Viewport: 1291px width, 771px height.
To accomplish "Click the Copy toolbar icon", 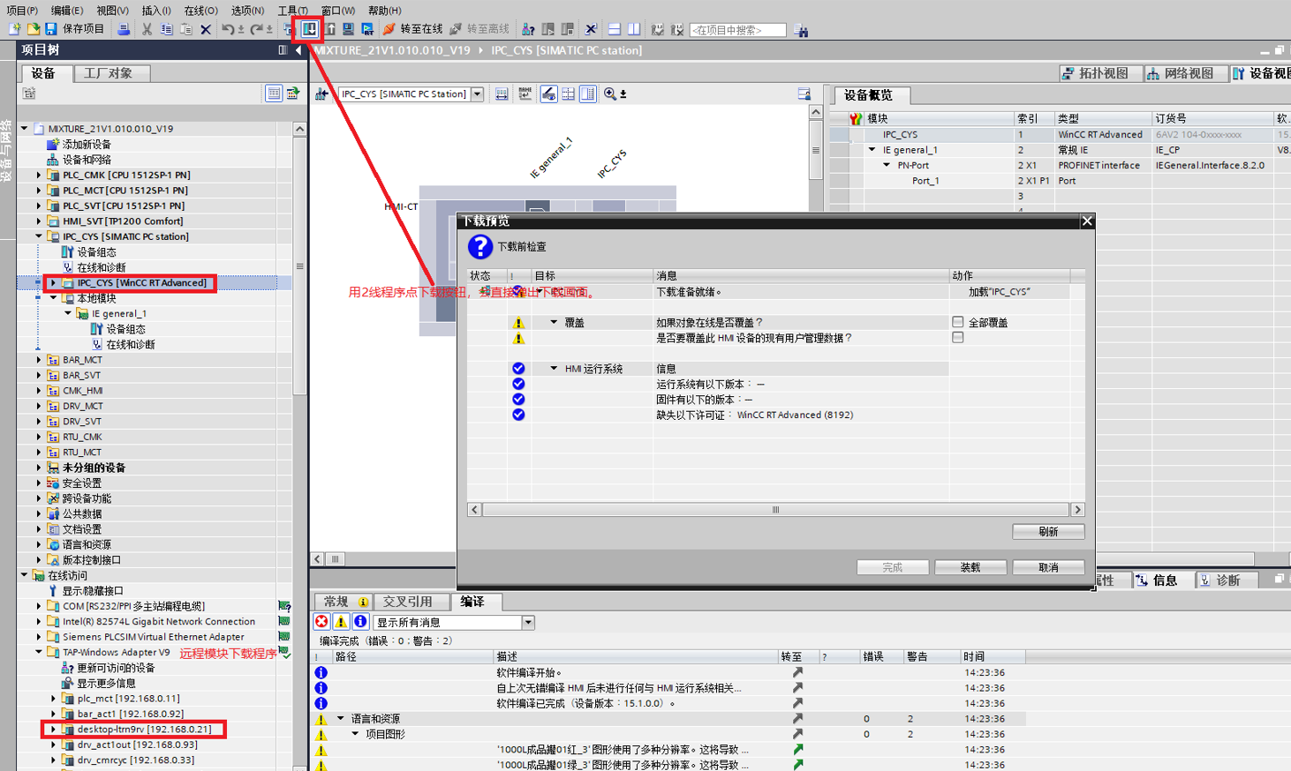I will pyautogui.click(x=166, y=29).
